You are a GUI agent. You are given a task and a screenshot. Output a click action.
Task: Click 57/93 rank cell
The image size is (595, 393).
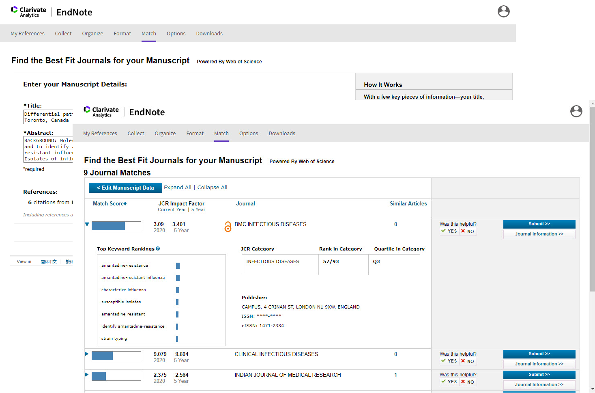(344, 265)
